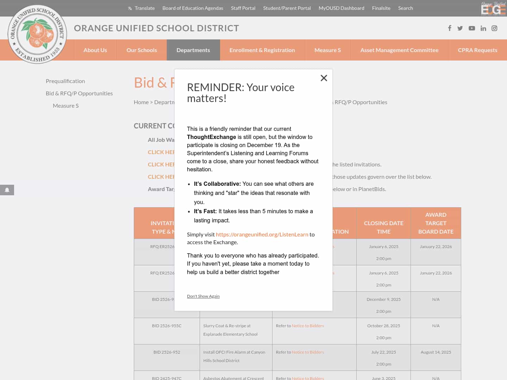This screenshot has height=380, width=507.
Task: Click the Orange Unified EDGE logo
Action: [x=493, y=8]
